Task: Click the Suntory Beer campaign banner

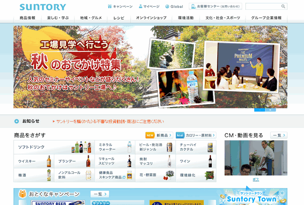Action: (x=58, y=203)
